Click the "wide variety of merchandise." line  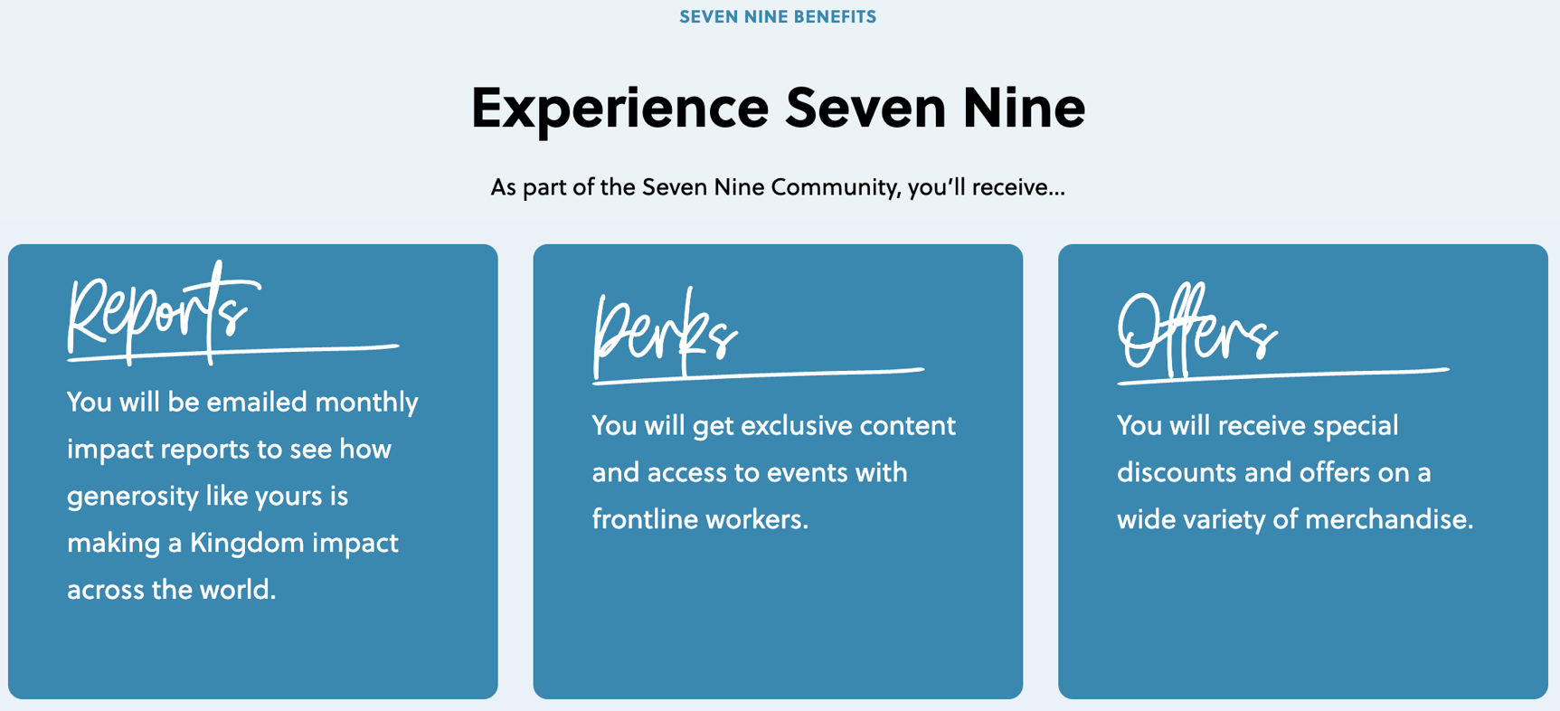[x=1295, y=519]
